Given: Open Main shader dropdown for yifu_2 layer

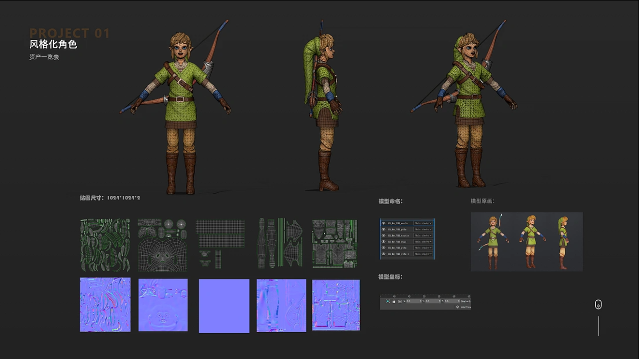Looking at the screenshot, I should [x=423, y=254].
